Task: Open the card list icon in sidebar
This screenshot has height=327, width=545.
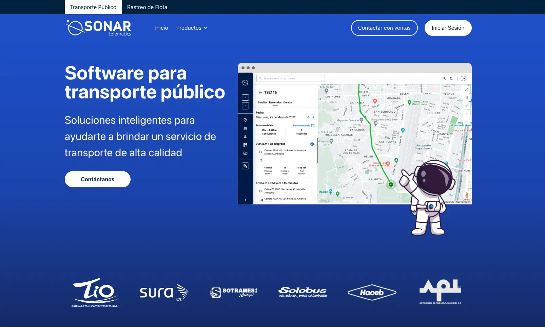Action: pos(245,153)
